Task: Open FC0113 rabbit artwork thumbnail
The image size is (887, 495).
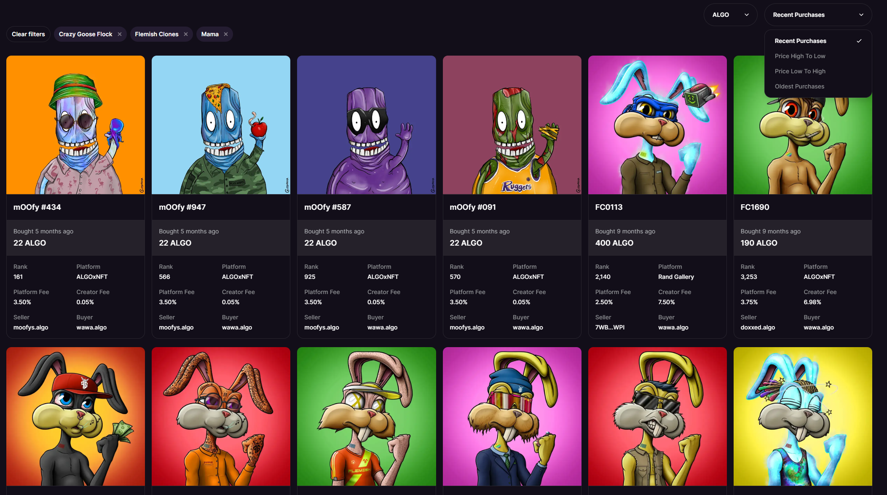Action: (657, 125)
